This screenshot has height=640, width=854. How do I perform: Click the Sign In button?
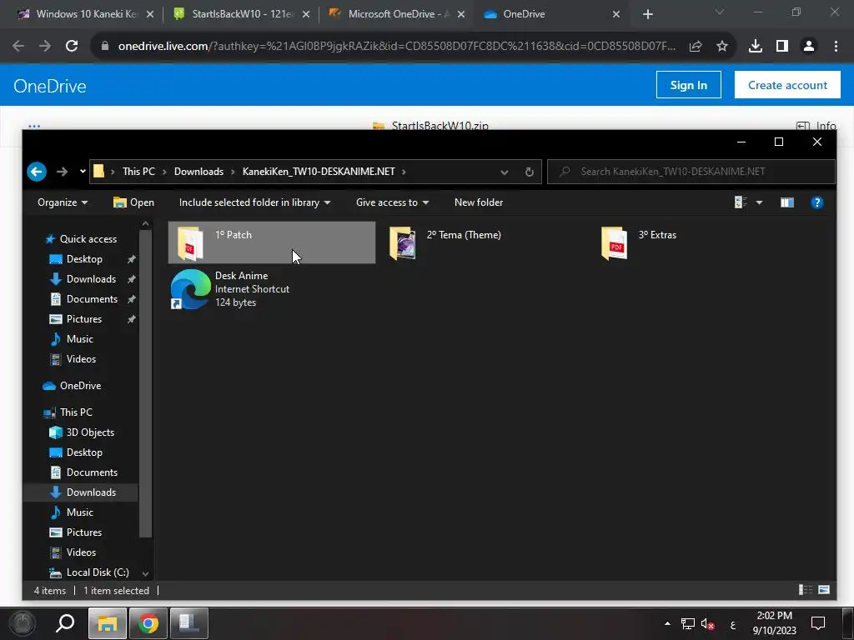click(x=688, y=85)
